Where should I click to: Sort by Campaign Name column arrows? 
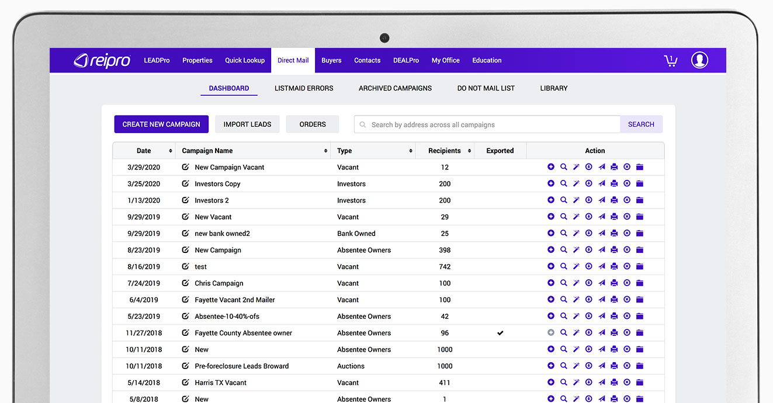click(x=325, y=151)
